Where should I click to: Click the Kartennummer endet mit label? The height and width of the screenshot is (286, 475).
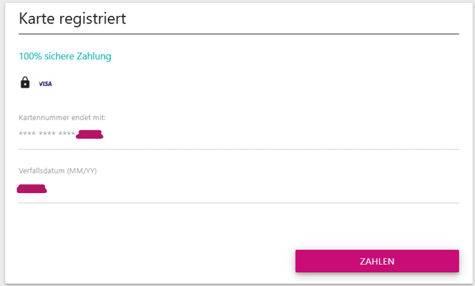(62, 117)
